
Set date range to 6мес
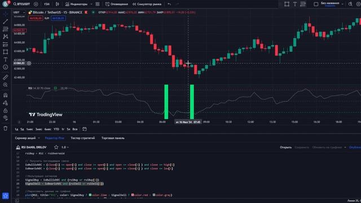pyautogui.click(x=47, y=129)
